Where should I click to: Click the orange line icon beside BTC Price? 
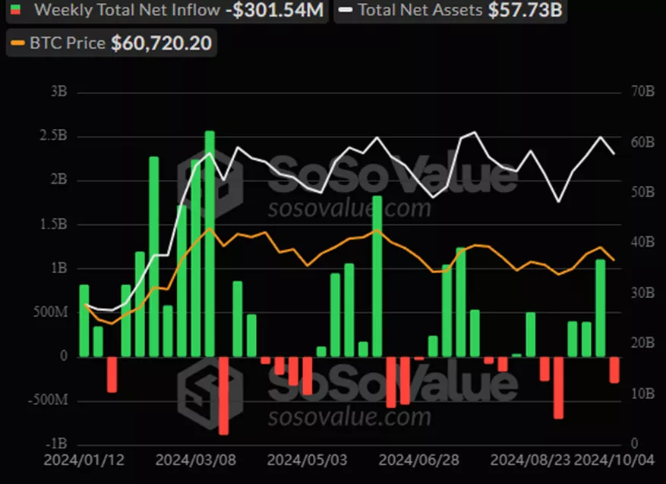pyautogui.click(x=17, y=43)
